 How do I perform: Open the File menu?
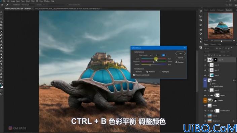click(4, 1)
